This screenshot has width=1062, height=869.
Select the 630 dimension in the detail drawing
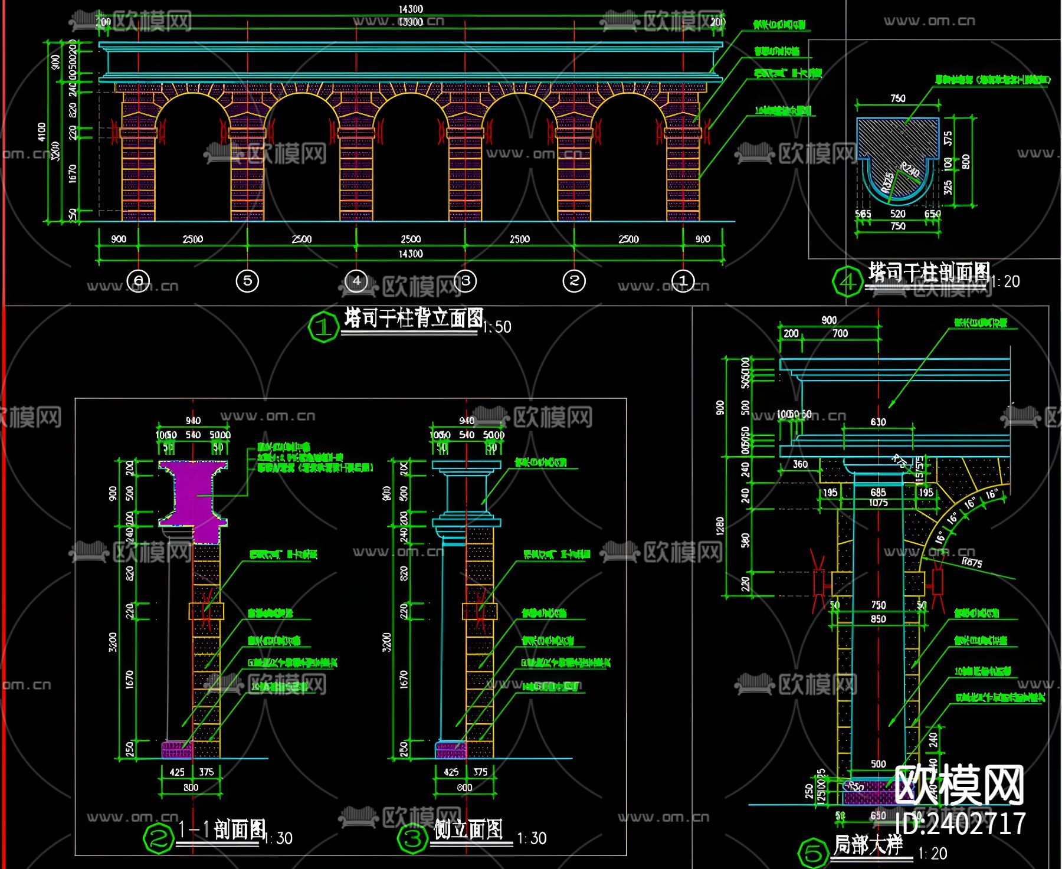pyautogui.click(x=878, y=422)
